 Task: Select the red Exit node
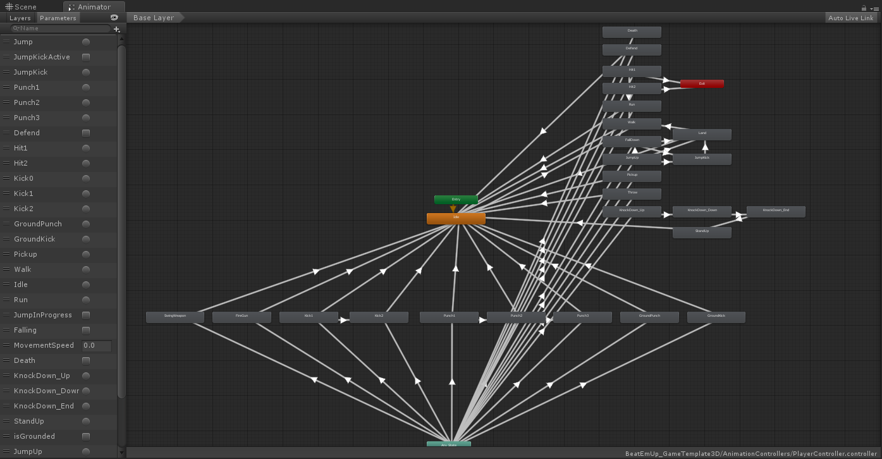[702, 83]
